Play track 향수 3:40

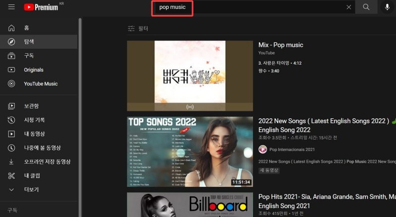(x=269, y=71)
